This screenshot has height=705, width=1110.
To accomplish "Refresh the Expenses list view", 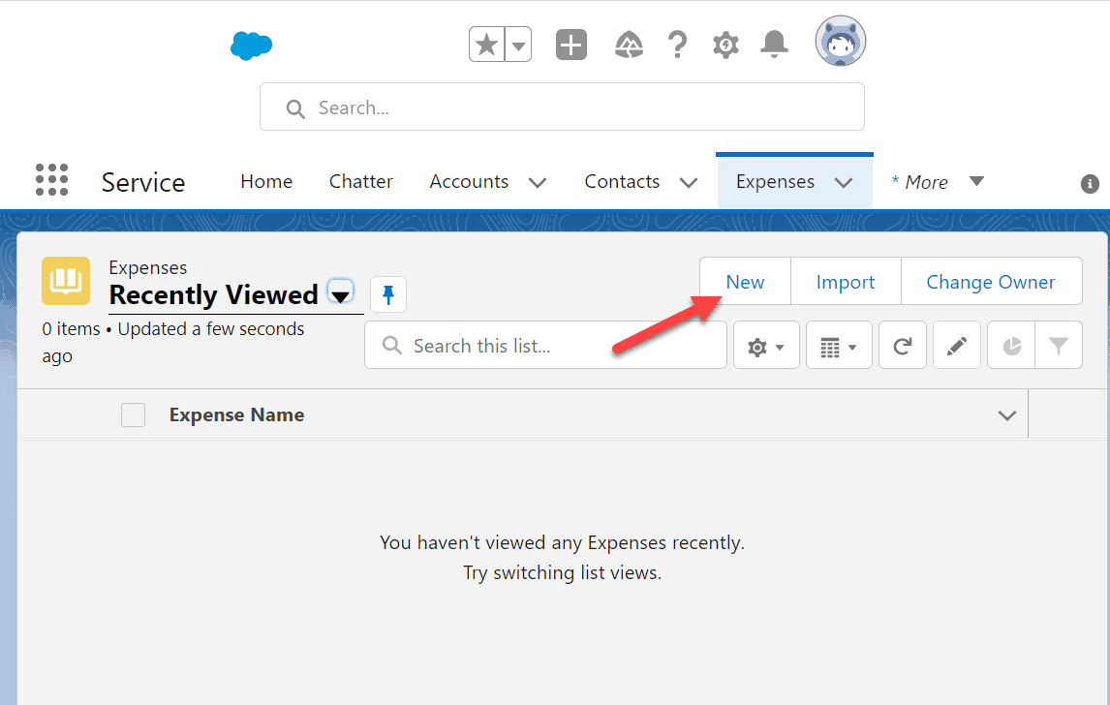I will click(x=902, y=344).
